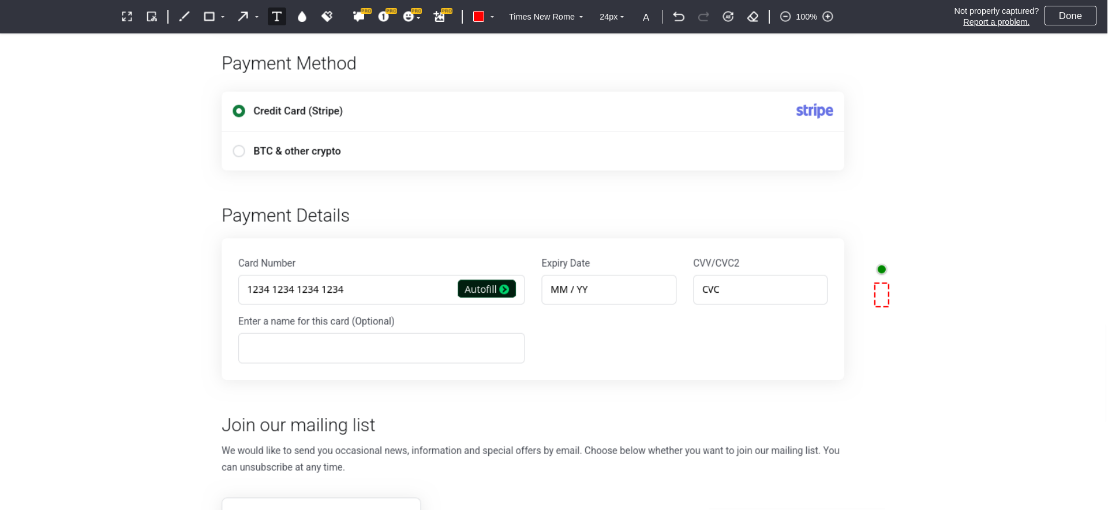
Task: Open the color picker dropdown arrow
Action: pos(492,17)
